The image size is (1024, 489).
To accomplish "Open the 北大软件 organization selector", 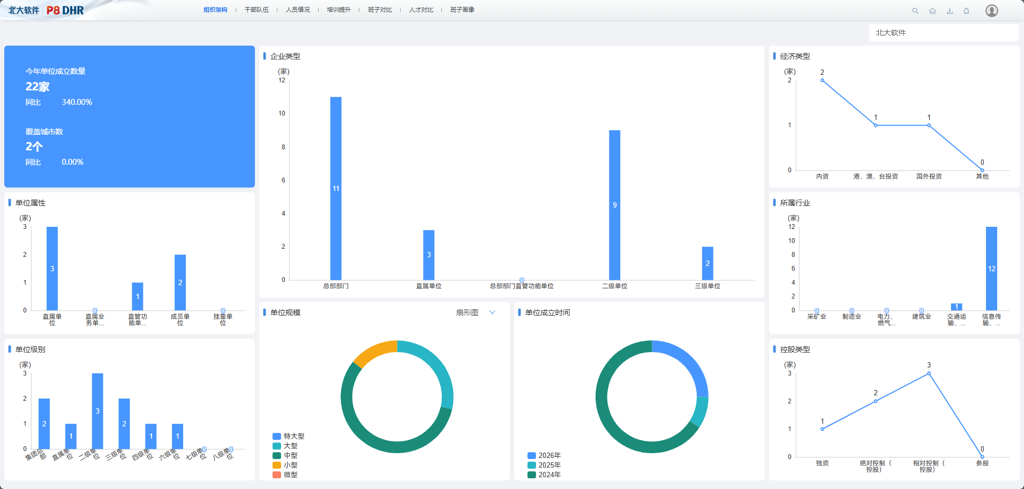I will 943,33.
